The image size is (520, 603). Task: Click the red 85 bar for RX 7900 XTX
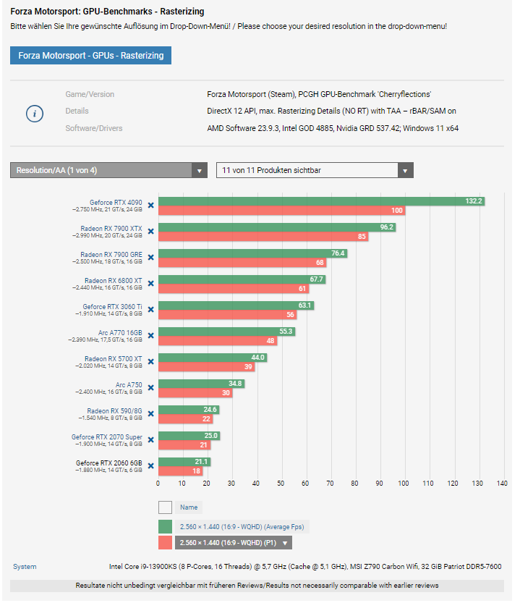click(x=263, y=237)
